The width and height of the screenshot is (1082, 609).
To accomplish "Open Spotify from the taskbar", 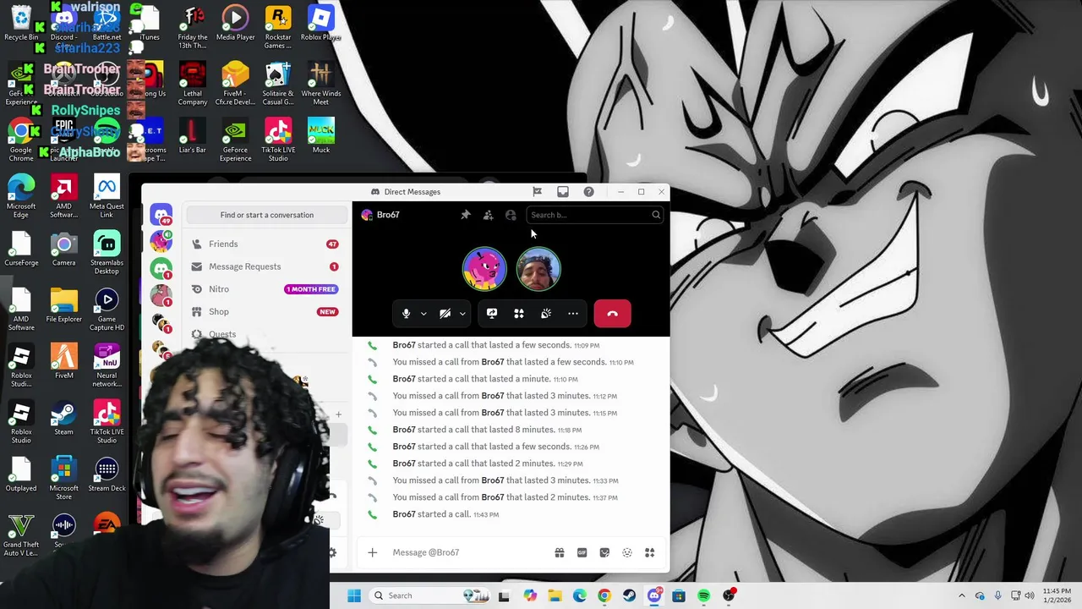I will [704, 595].
